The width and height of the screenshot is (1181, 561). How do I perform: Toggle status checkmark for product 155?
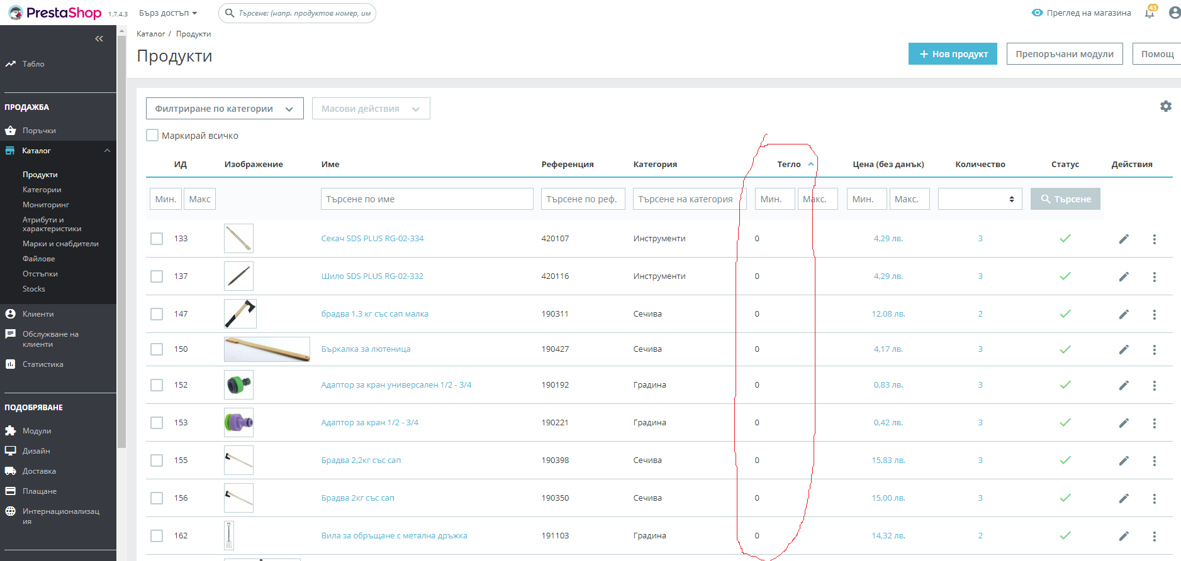[1065, 460]
